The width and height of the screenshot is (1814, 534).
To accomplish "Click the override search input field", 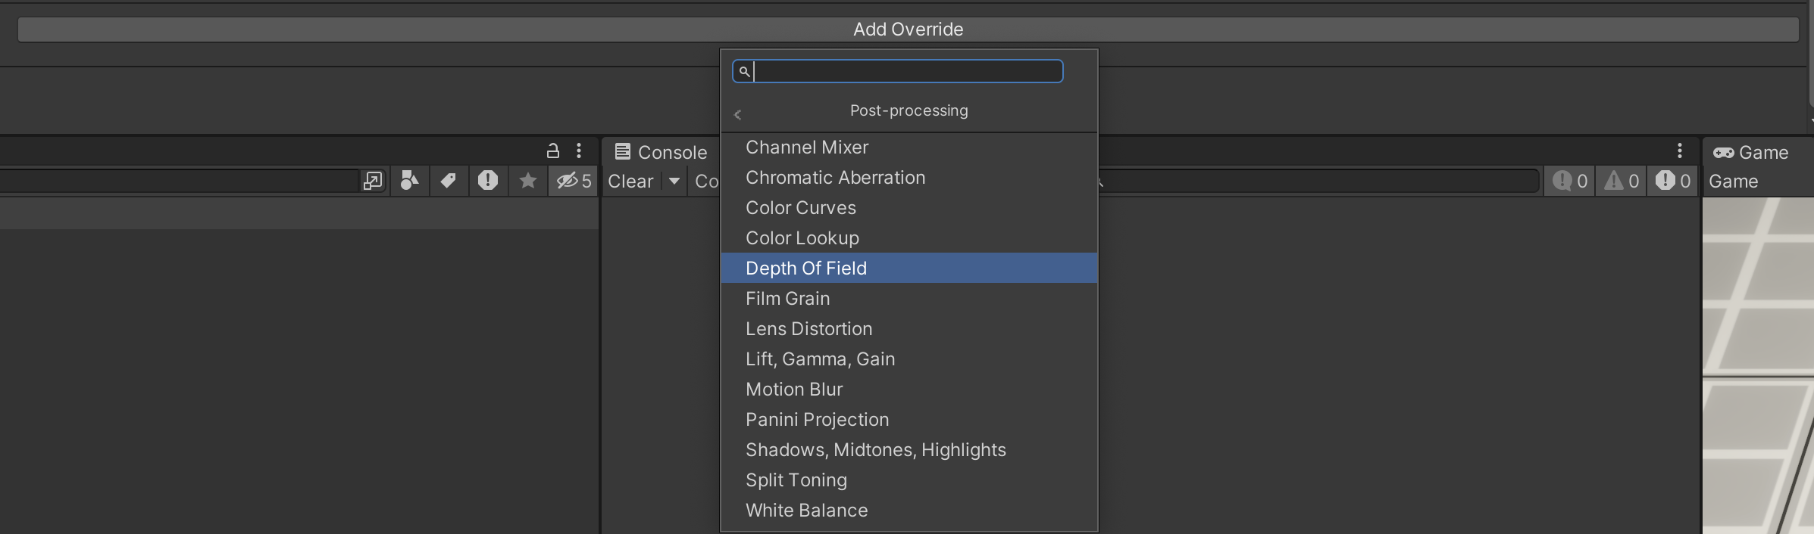I will click(x=906, y=71).
